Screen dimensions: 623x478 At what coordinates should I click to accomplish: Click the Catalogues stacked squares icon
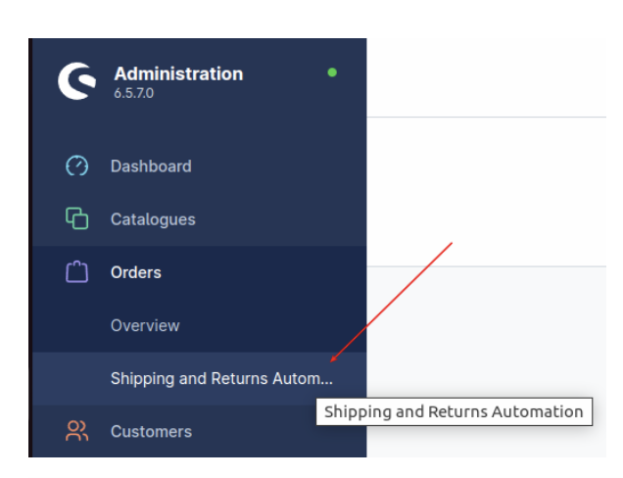pyautogui.click(x=76, y=218)
